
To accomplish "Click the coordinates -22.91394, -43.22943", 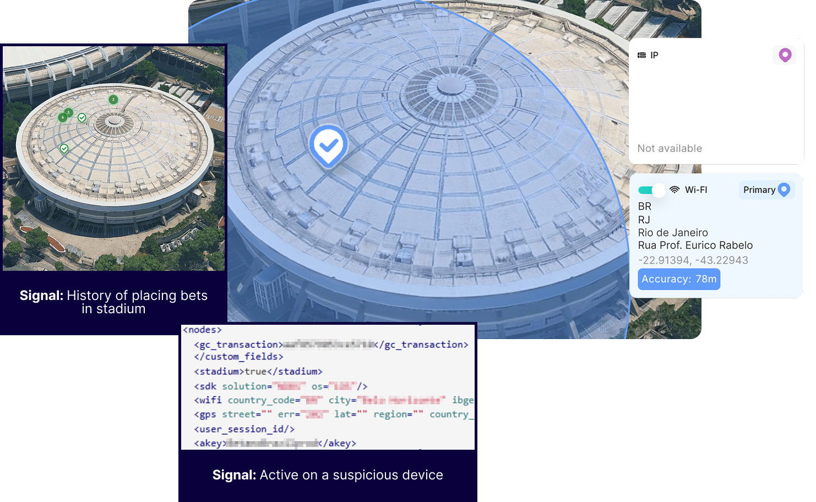I will [x=693, y=260].
